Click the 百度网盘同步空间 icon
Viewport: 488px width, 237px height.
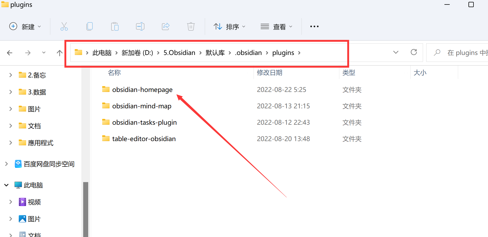click(x=18, y=164)
